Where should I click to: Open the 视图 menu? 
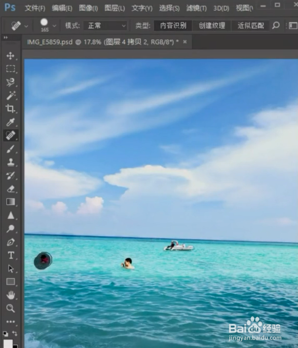click(244, 8)
